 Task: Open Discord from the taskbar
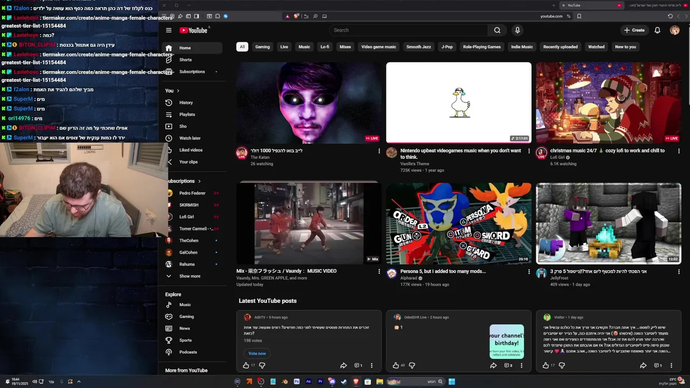[332, 382]
